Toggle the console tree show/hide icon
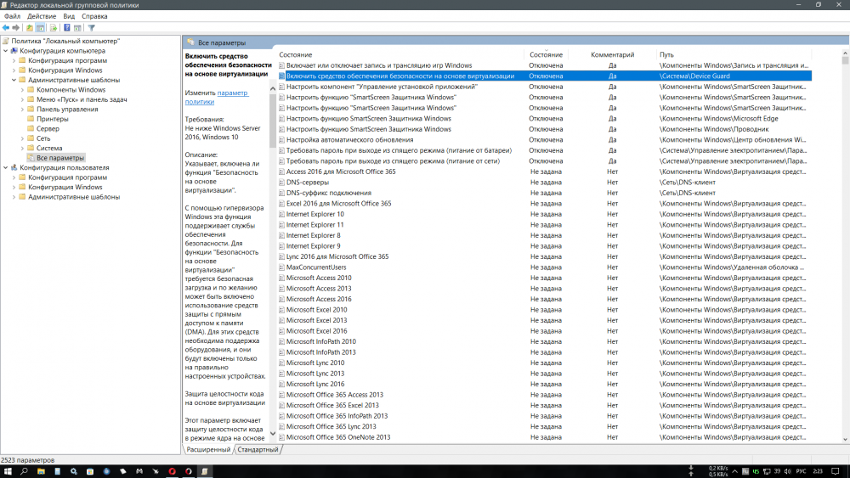 click(x=40, y=28)
